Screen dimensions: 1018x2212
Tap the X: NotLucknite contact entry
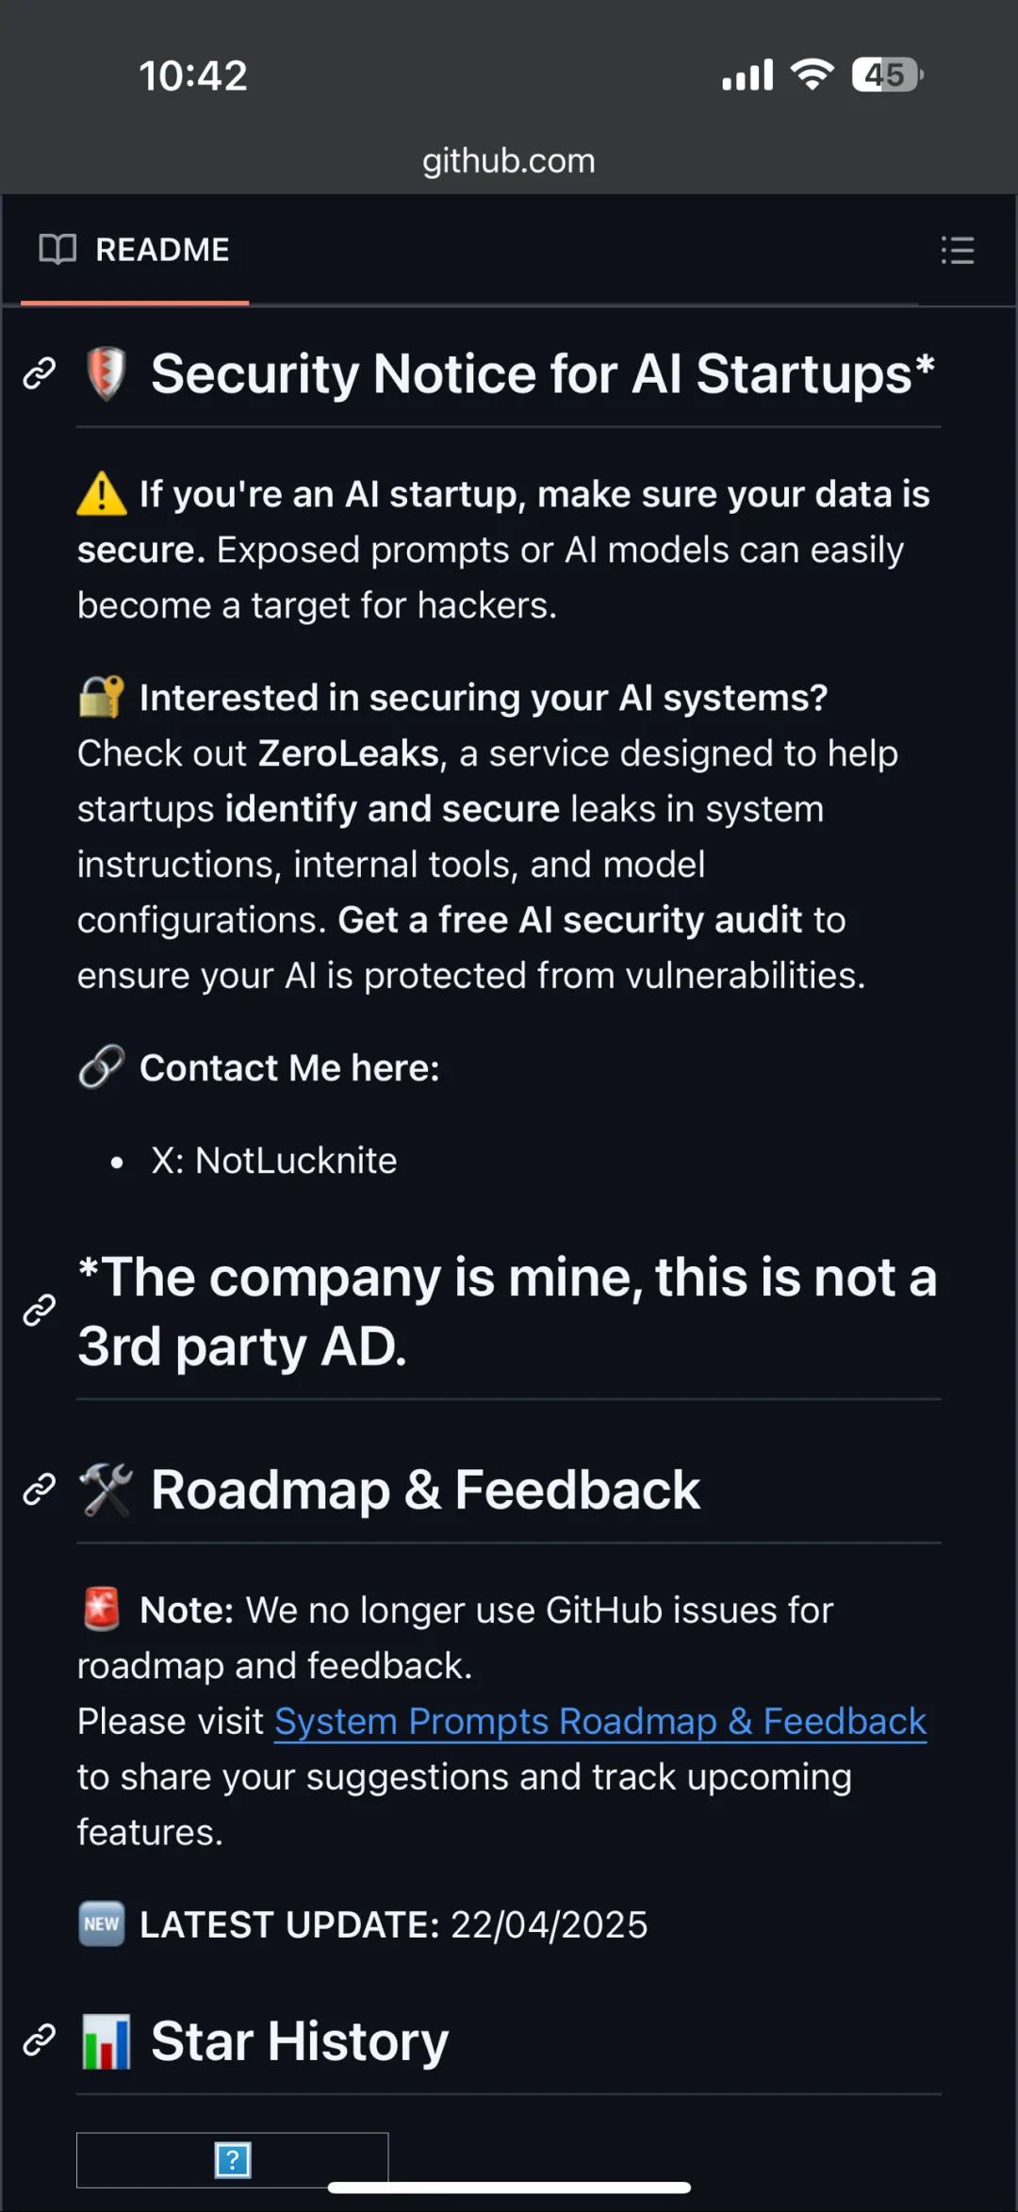pyautogui.click(x=273, y=1161)
